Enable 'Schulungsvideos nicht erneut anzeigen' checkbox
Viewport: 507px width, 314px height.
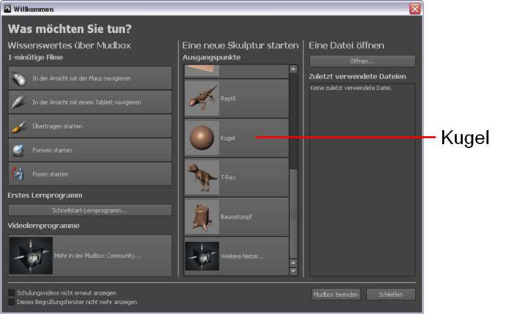[x=11, y=293]
